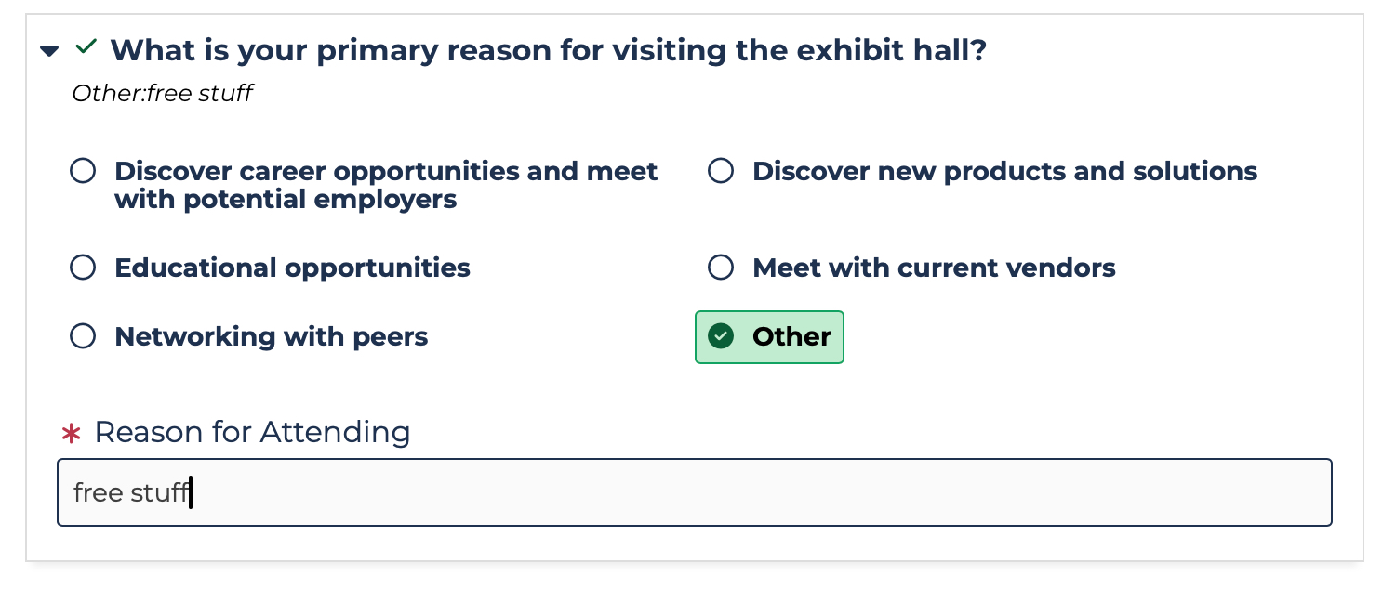Pick the Meet with current vendors radio circle

pos(721,268)
